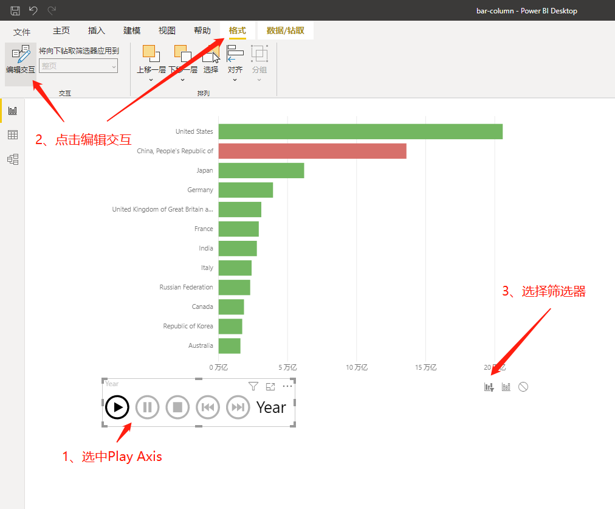This screenshot has height=509, width=615.
Task: Expand the 对齐 align dropdown
Action: click(x=235, y=80)
